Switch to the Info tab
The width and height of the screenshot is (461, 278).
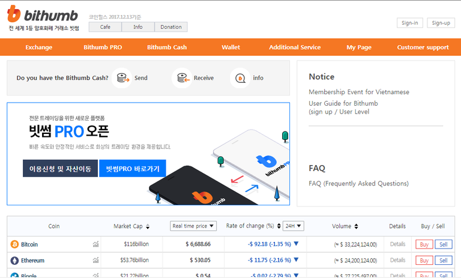click(138, 27)
